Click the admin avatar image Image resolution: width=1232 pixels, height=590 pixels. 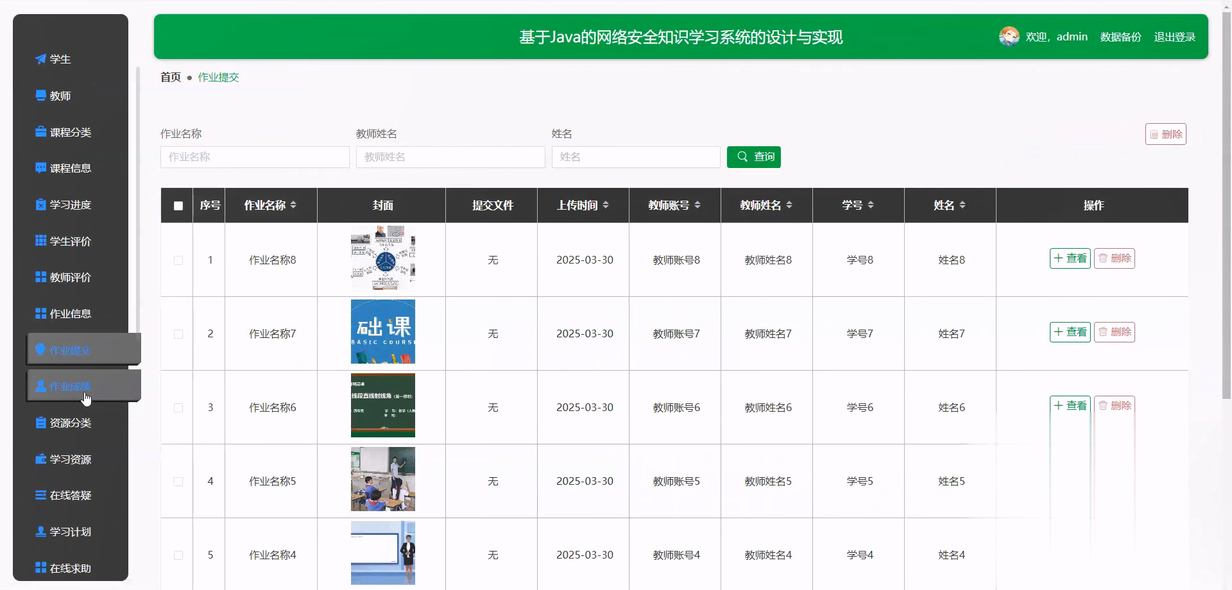(1009, 37)
